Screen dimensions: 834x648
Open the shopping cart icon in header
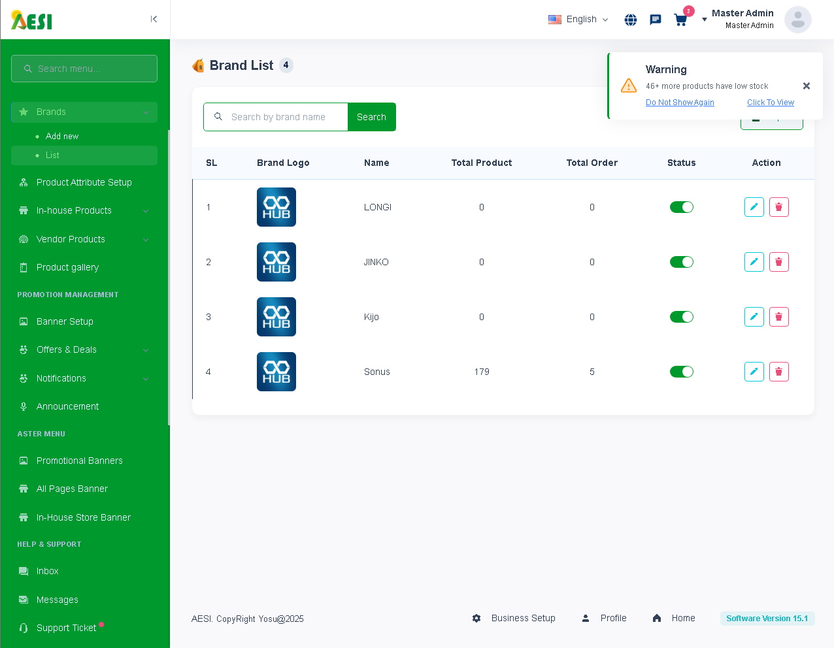[680, 20]
